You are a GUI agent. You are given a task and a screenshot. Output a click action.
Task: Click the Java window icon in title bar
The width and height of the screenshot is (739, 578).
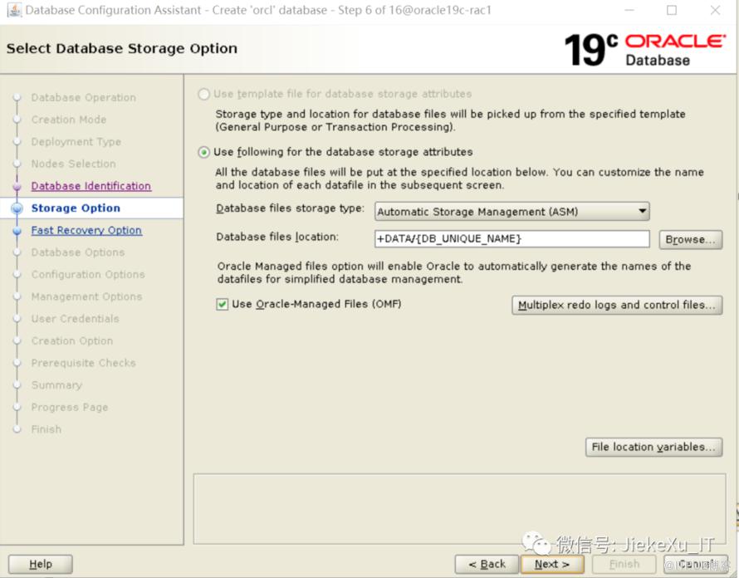(x=14, y=10)
